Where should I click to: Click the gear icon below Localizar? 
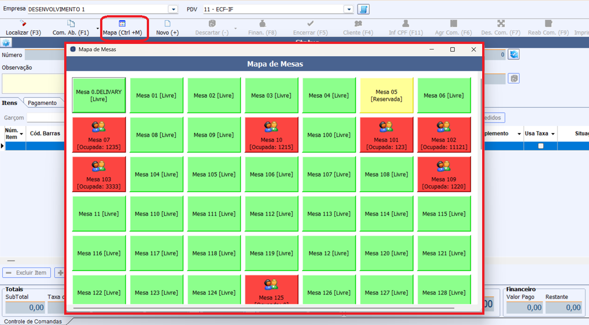tap(6, 43)
